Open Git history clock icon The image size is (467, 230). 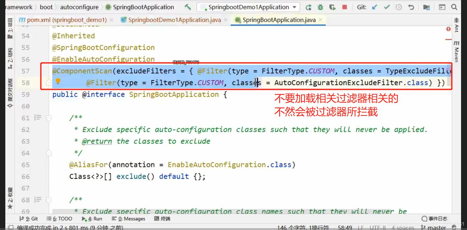(399, 7)
